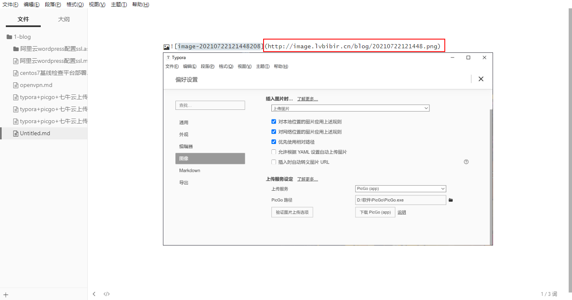Switch to the 大纲 sidebar tab

click(x=64, y=19)
